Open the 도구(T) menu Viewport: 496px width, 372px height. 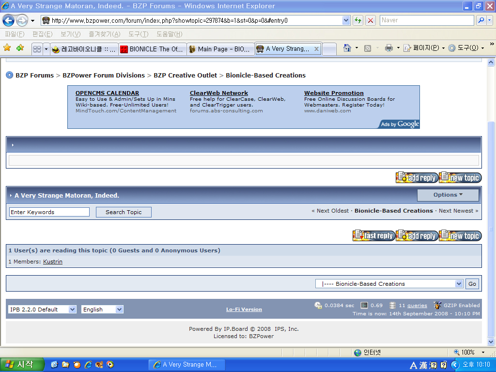pyautogui.click(x=138, y=34)
